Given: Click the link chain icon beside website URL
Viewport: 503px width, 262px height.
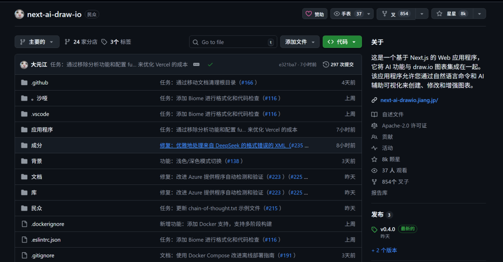Looking at the screenshot, I should (x=374, y=100).
